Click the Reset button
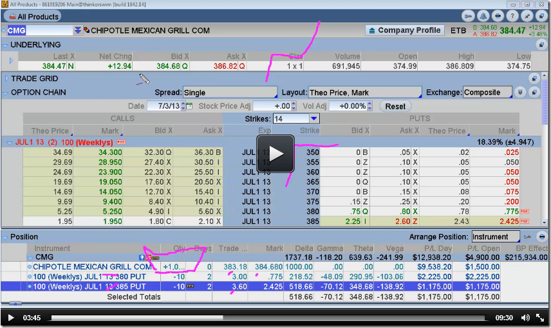 point(395,106)
